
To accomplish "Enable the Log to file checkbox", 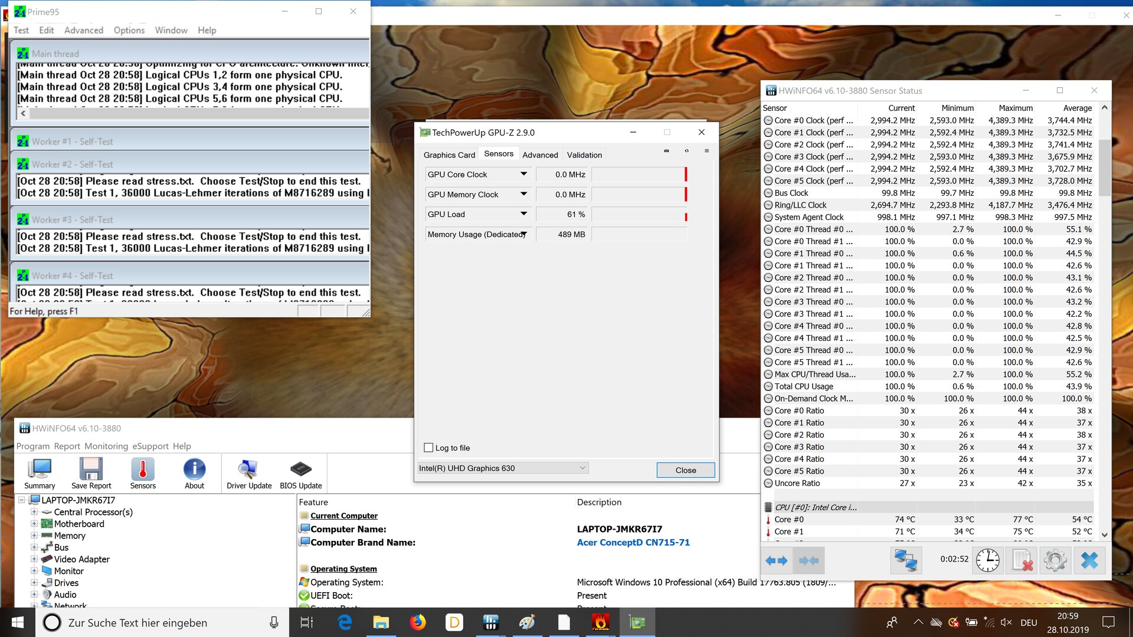I will (x=428, y=448).
